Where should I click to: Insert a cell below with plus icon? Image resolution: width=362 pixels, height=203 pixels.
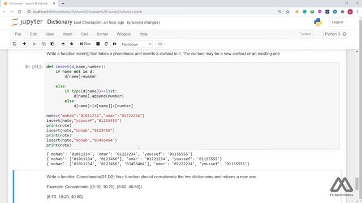pos(24,44)
